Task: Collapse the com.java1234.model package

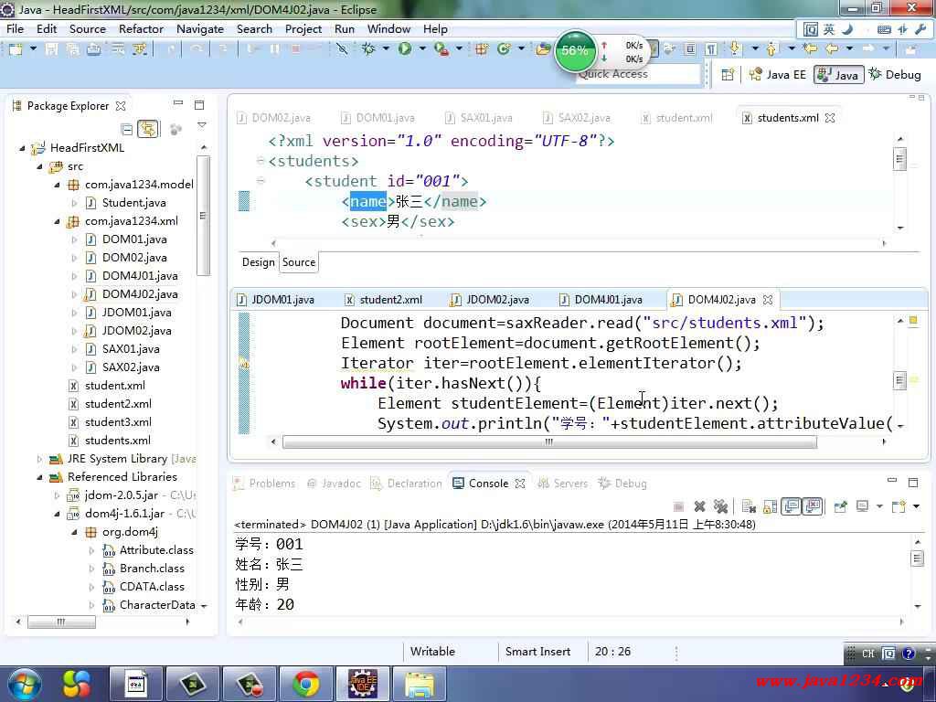Action: coord(57,185)
